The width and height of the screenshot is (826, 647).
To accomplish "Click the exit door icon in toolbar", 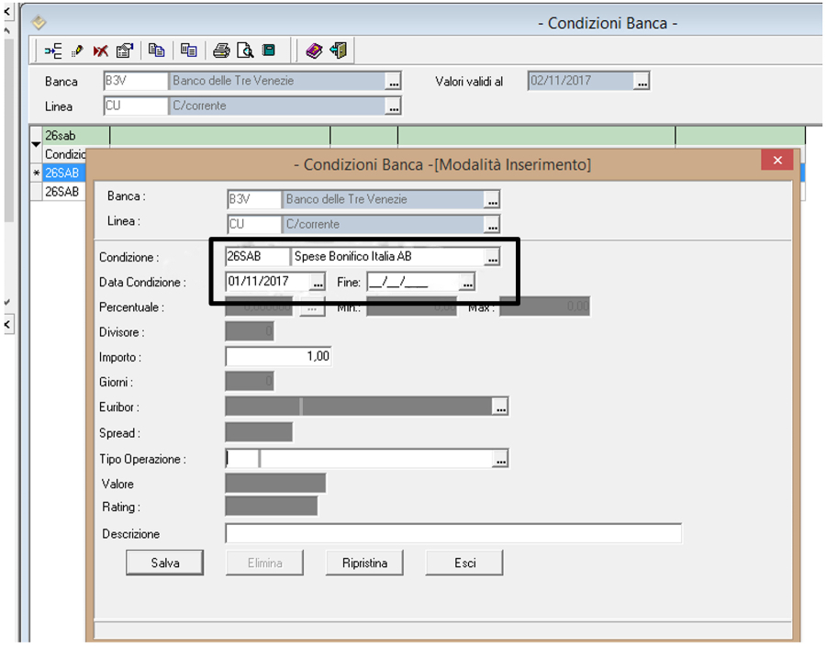I will [x=339, y=50].
